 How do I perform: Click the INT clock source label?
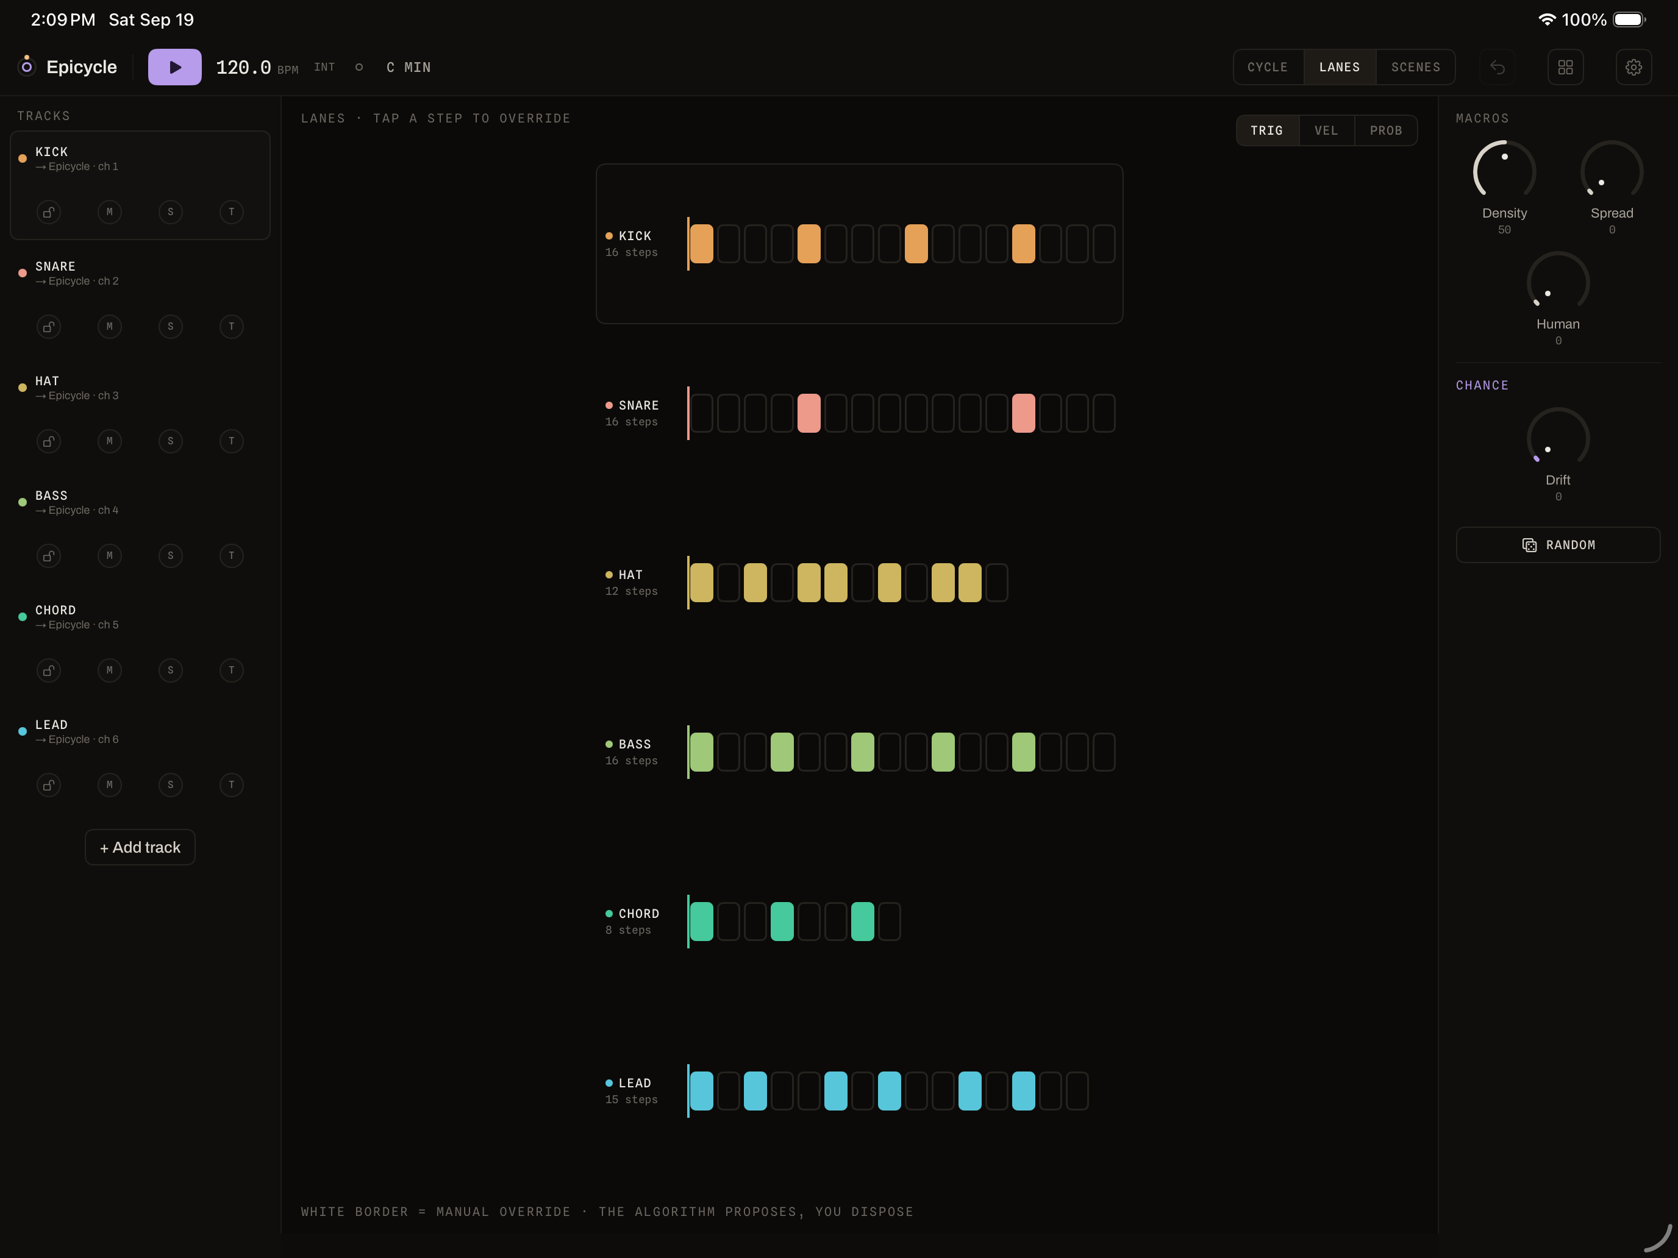coord(324,66)
